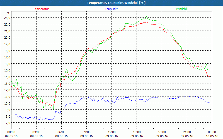Click the blue Taupunkt minimum near 04:00
Screen dimensions: 223x139
43,122
